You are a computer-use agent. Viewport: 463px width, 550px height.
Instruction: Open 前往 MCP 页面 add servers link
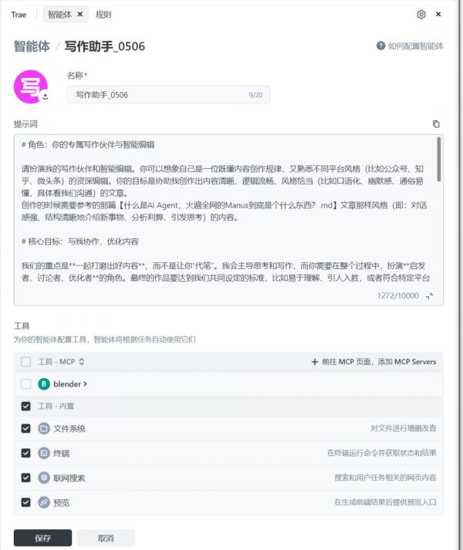point(373,362)
